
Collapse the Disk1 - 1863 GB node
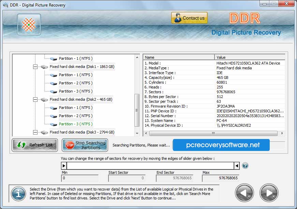click(35, 67)
